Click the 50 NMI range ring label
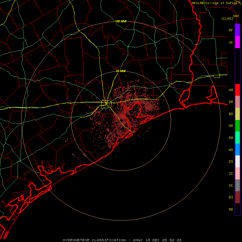The image size is (242, 242). (x=121, y=71)
